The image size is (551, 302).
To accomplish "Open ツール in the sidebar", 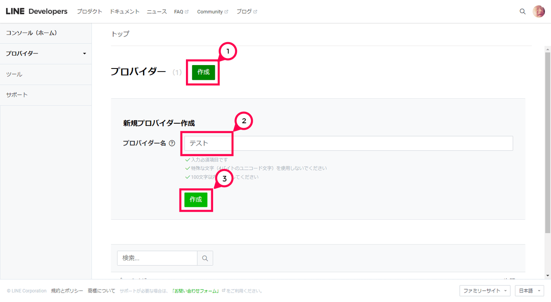I will (x=46, y=75).
